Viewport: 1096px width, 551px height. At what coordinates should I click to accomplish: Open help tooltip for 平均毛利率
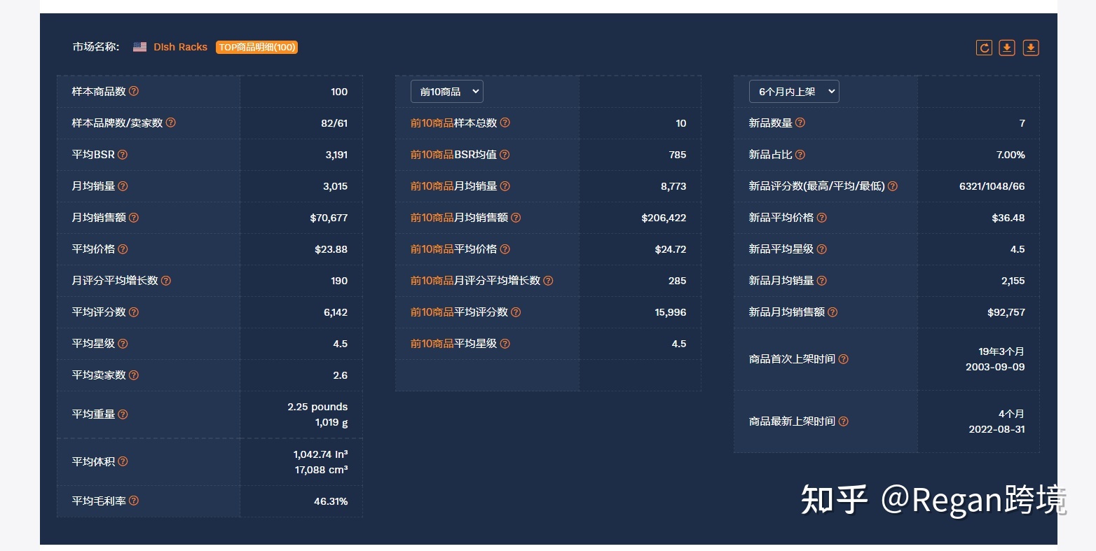coord(134,501)
